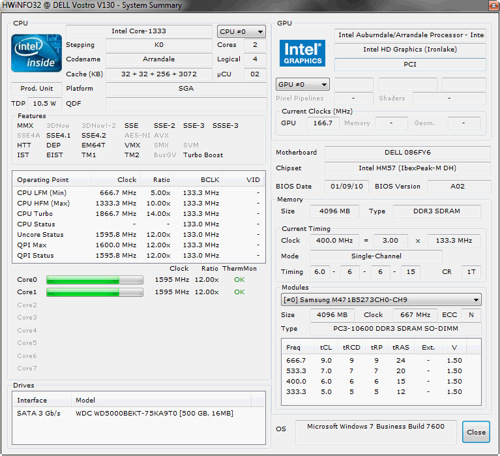Click the Intel HD Graphics (Ironlake) field
The height and width of the screenshot is (456, 500).
click(x=410, y=50)
